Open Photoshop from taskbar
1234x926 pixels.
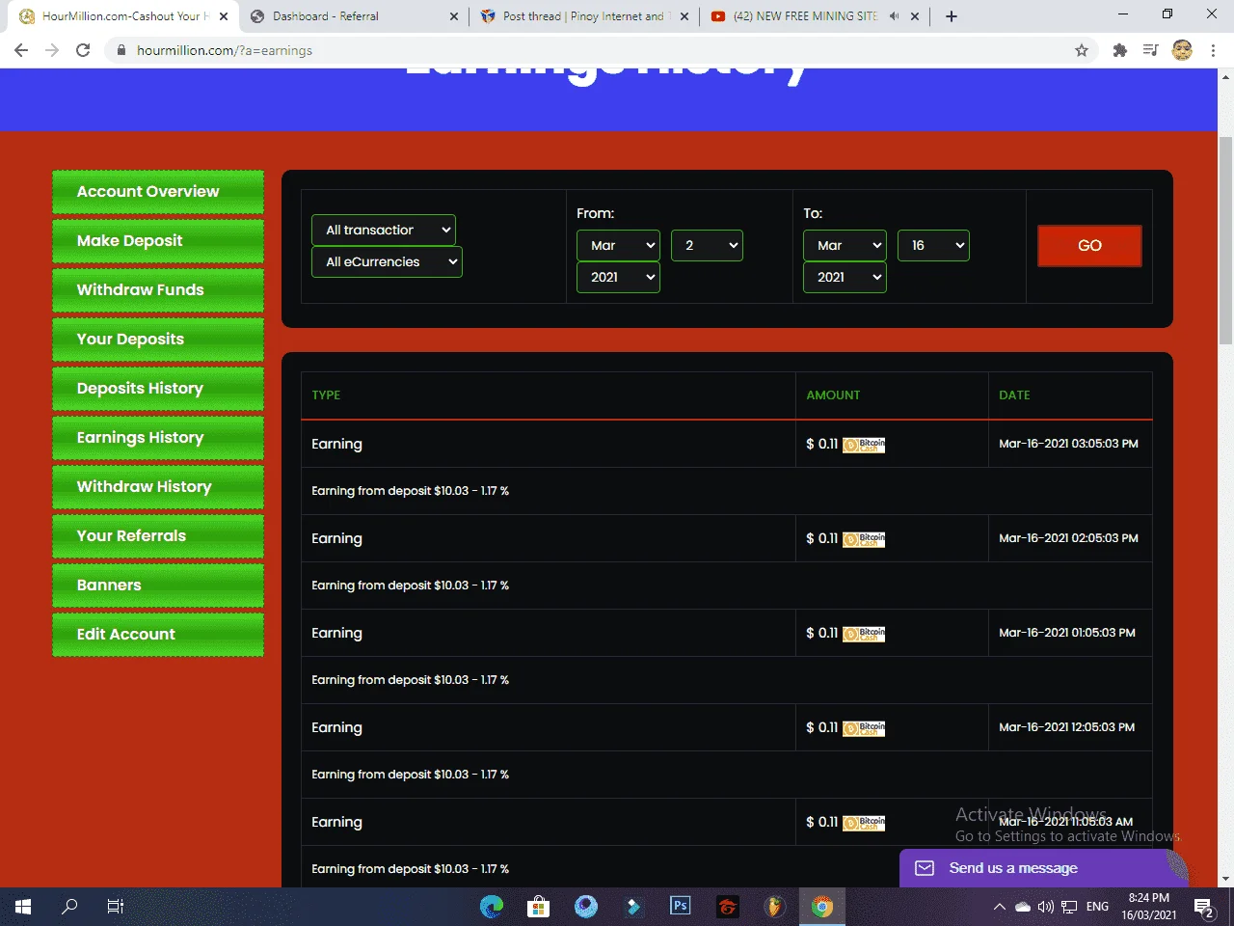[681, 907]
